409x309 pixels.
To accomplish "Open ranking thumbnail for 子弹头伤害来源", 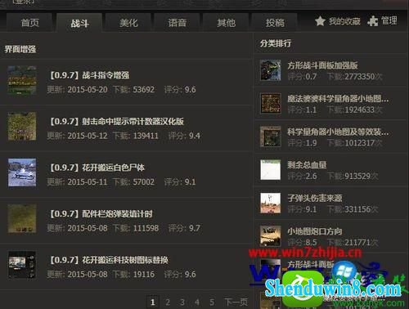I will [270, 203].
